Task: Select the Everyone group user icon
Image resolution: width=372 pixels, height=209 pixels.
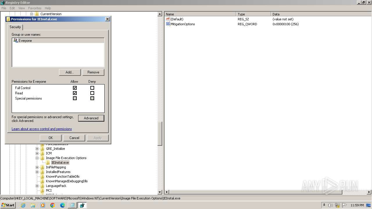Action: [x=16, y=41]
